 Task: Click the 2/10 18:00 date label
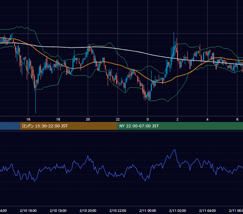(58, 210)
